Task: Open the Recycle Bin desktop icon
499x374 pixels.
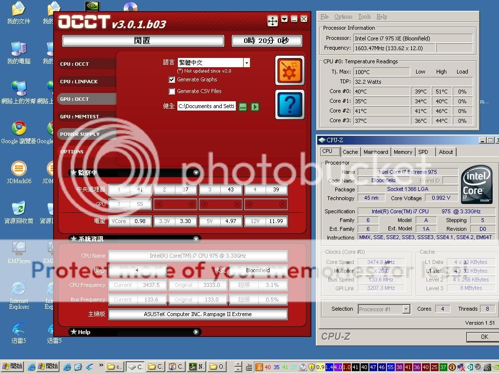Action: (x=19, y=212)
